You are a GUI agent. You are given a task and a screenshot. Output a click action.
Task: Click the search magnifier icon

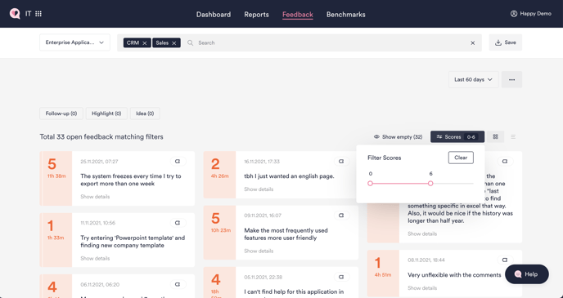click(x=191, y=42)
